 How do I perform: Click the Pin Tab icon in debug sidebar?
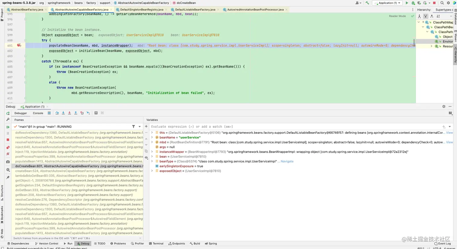(x=8, y=177)
